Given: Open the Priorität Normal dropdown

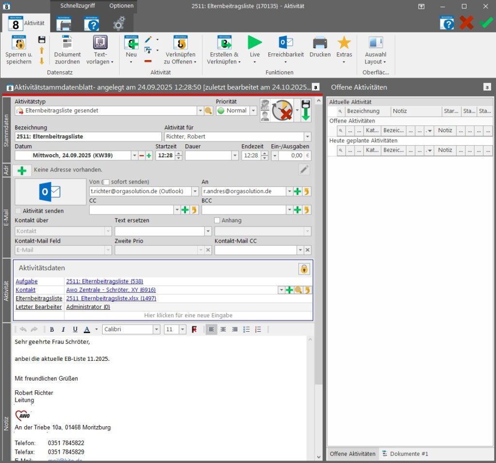Looking at the screenshot, I should click(x=253, y=111).
